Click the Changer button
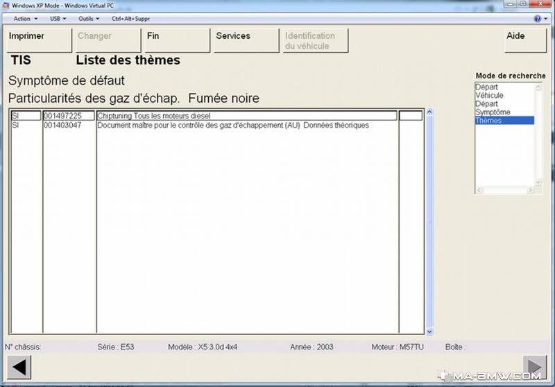The width and height of the screenshot is (555, 387). [108, 41]
